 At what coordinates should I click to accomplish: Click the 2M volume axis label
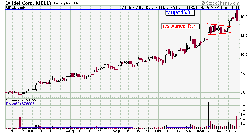tap(243, 119)
